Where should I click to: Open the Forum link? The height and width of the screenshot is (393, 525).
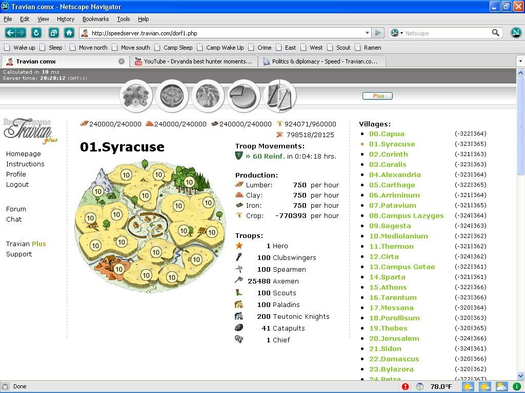coord(16,209)
